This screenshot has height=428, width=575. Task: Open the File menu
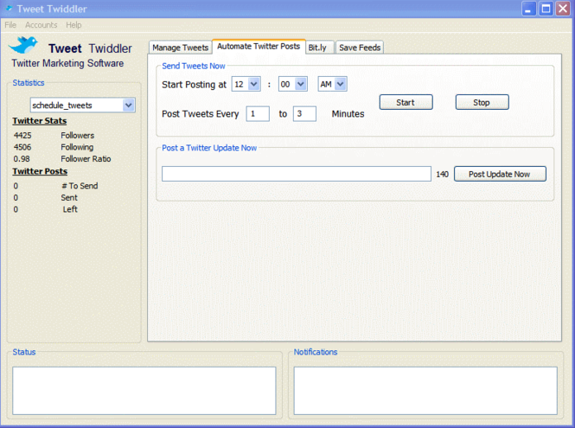click(10, 25)
